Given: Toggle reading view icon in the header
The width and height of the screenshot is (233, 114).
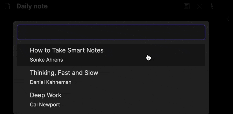Looking at the screenshot, I should point(186,6).
